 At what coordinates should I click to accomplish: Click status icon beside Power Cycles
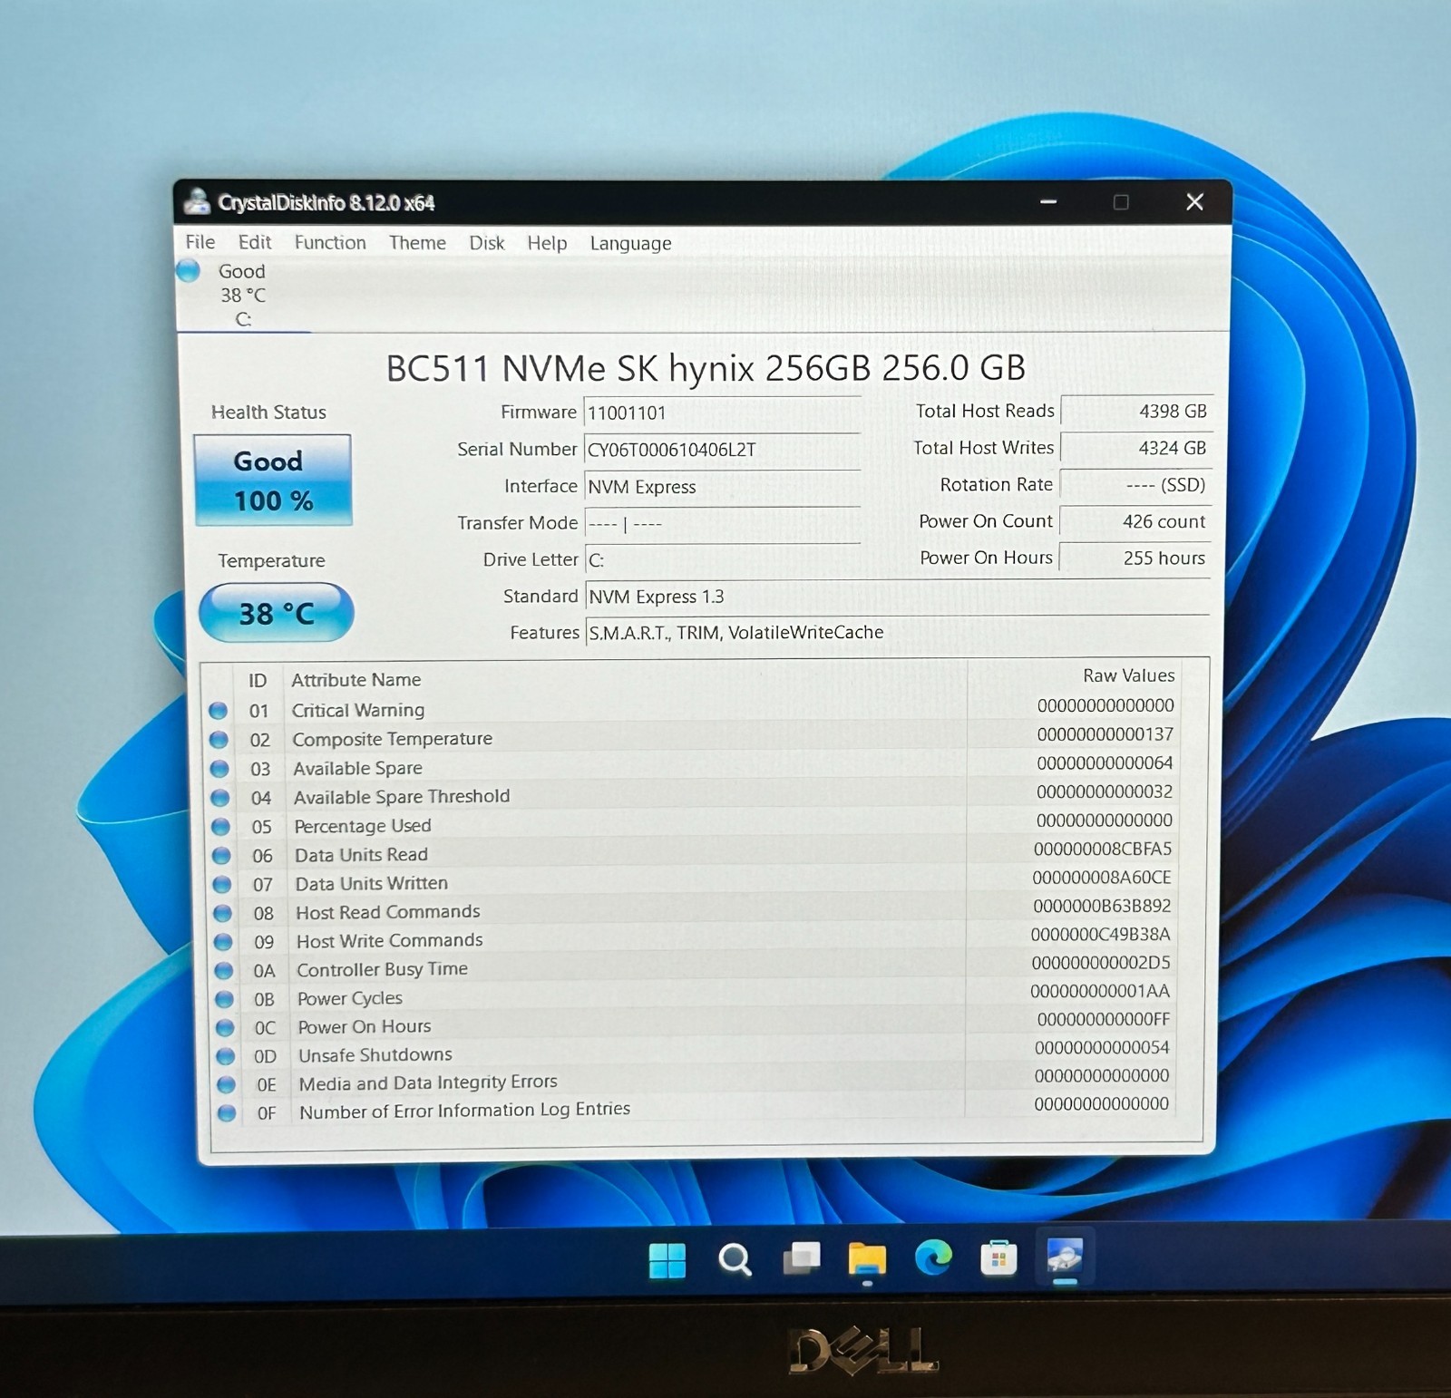[224, 999]
